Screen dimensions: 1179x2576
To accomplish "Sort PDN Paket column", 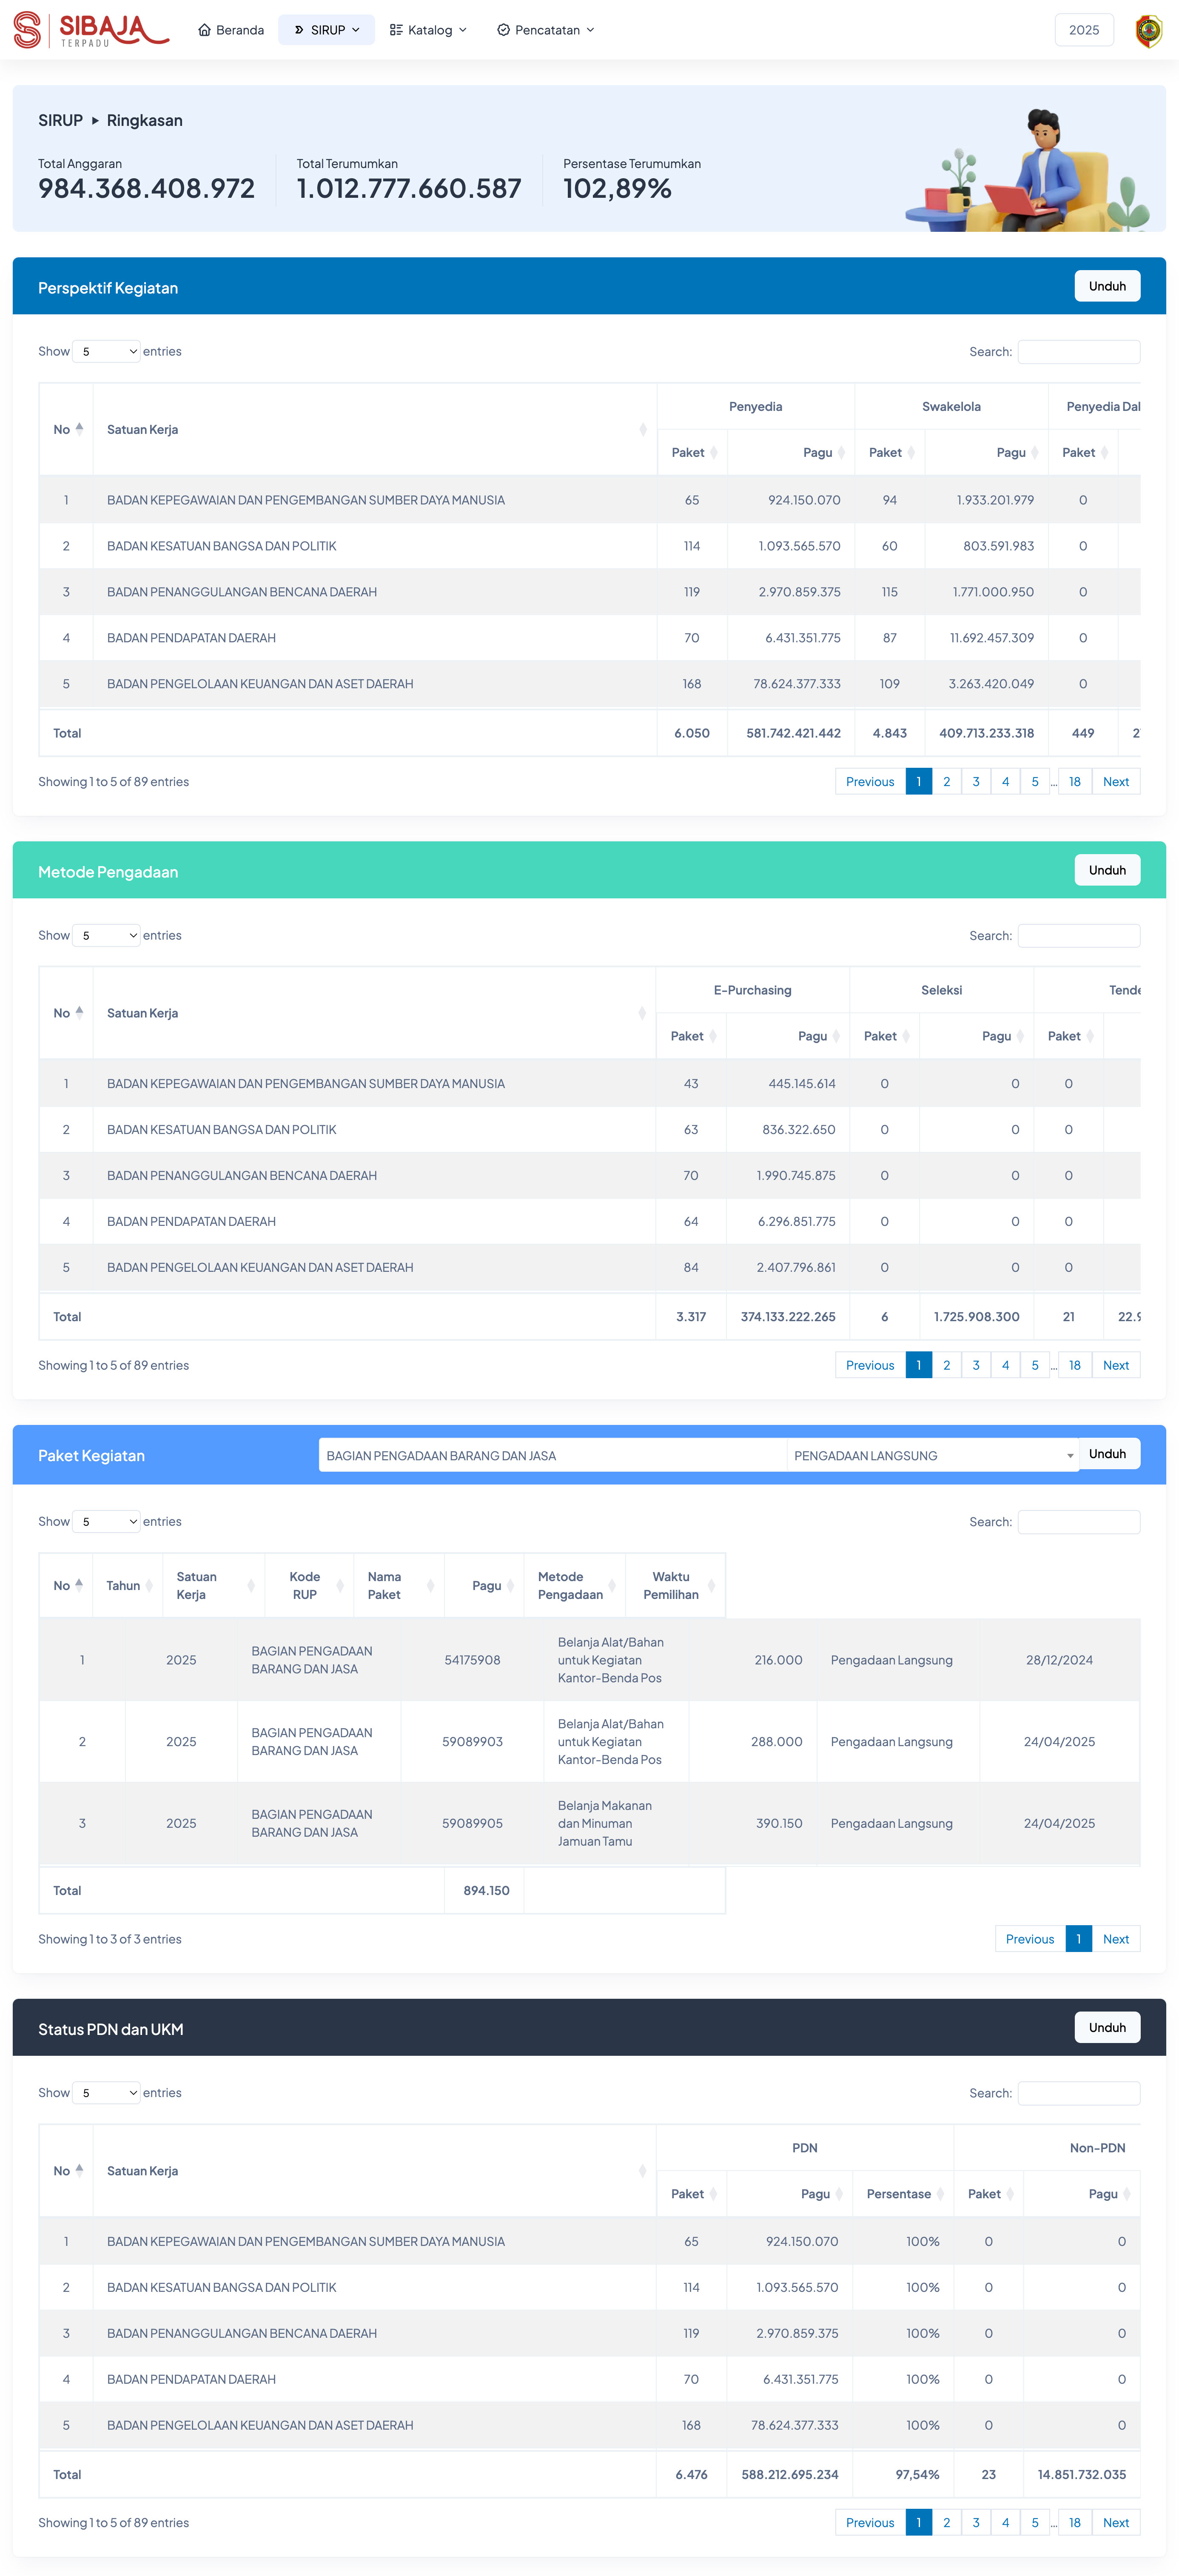I will pyautogui.click(x=691, y=2194).
